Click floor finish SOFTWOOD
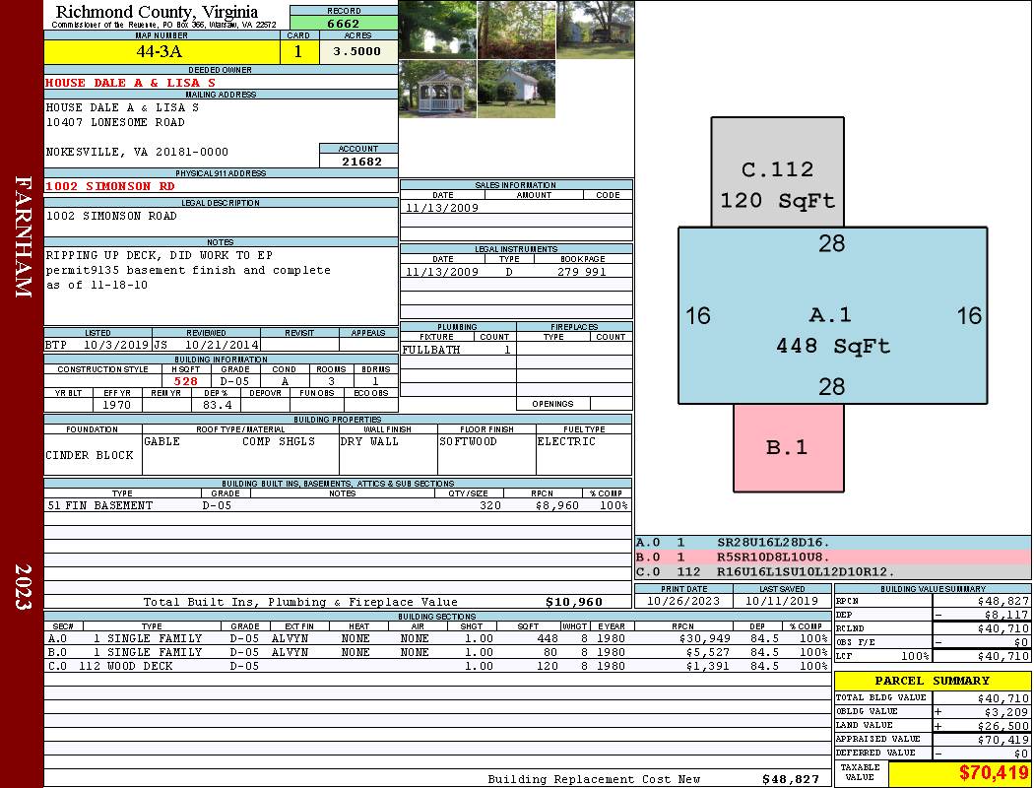Screen dimensions: 1034x788 coord(468,441)
